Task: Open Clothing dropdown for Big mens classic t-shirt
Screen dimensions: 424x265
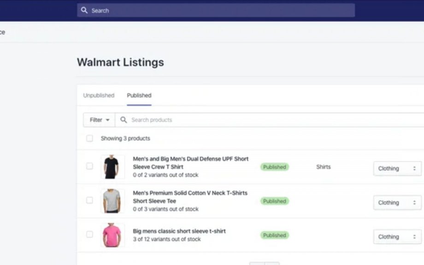Action: point(397,236)
